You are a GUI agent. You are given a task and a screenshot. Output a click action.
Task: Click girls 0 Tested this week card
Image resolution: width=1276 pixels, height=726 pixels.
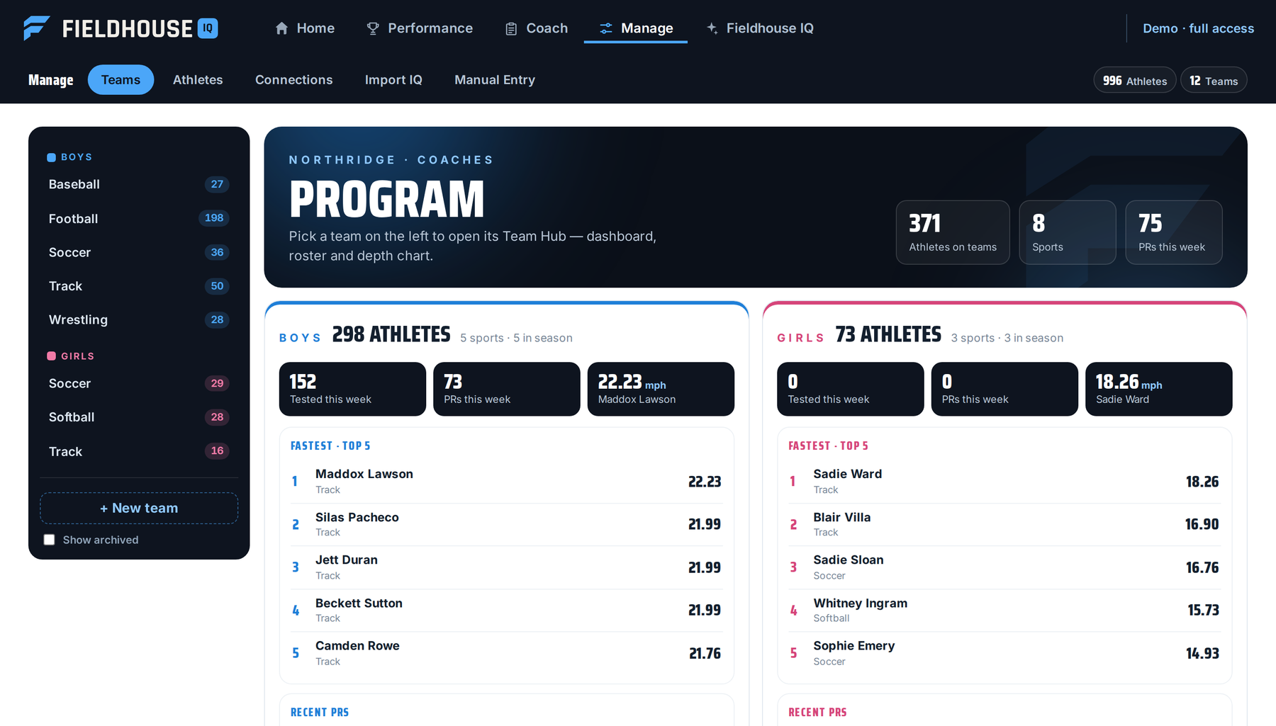[x=851, y=389]
